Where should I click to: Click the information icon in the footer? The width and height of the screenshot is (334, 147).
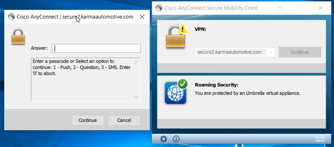[x=176, y=139]
